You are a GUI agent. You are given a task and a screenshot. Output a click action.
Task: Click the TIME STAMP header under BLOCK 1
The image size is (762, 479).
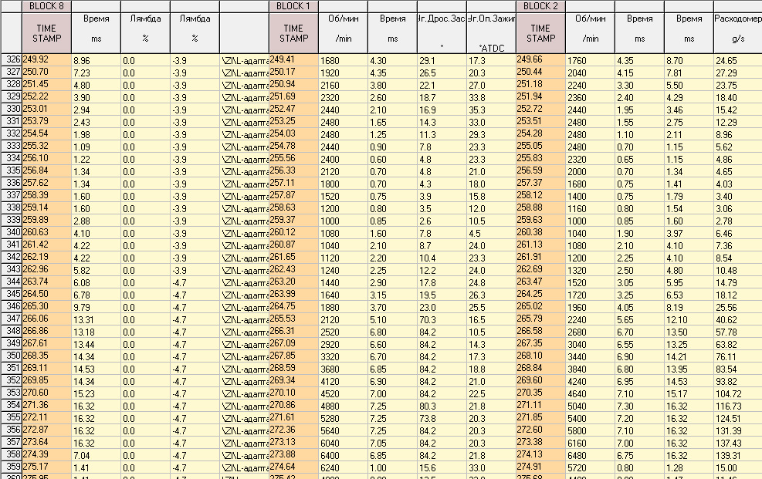click(x=293, y=33)
